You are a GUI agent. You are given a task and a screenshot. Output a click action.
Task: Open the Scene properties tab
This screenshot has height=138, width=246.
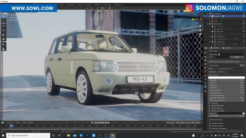205,68
